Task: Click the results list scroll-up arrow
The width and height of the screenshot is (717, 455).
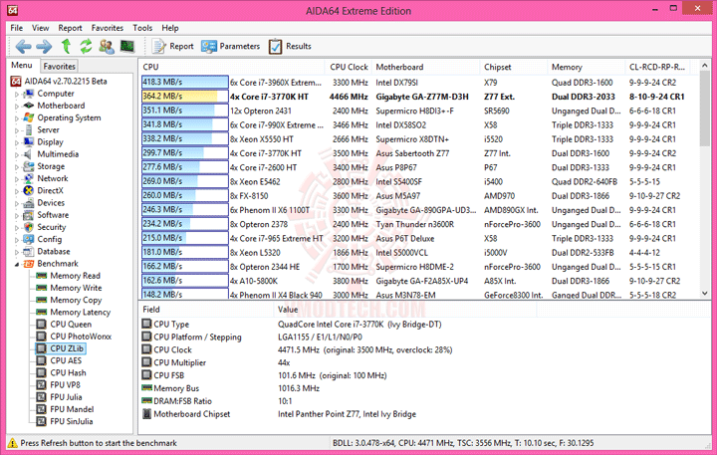Action: (x=705, y=66)
